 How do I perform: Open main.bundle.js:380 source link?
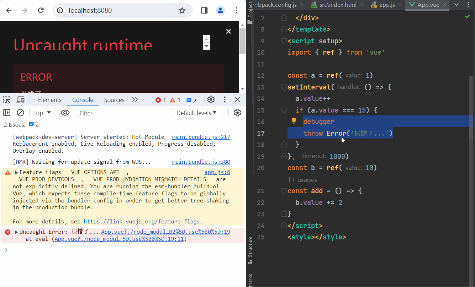click(x=201, y=162)
